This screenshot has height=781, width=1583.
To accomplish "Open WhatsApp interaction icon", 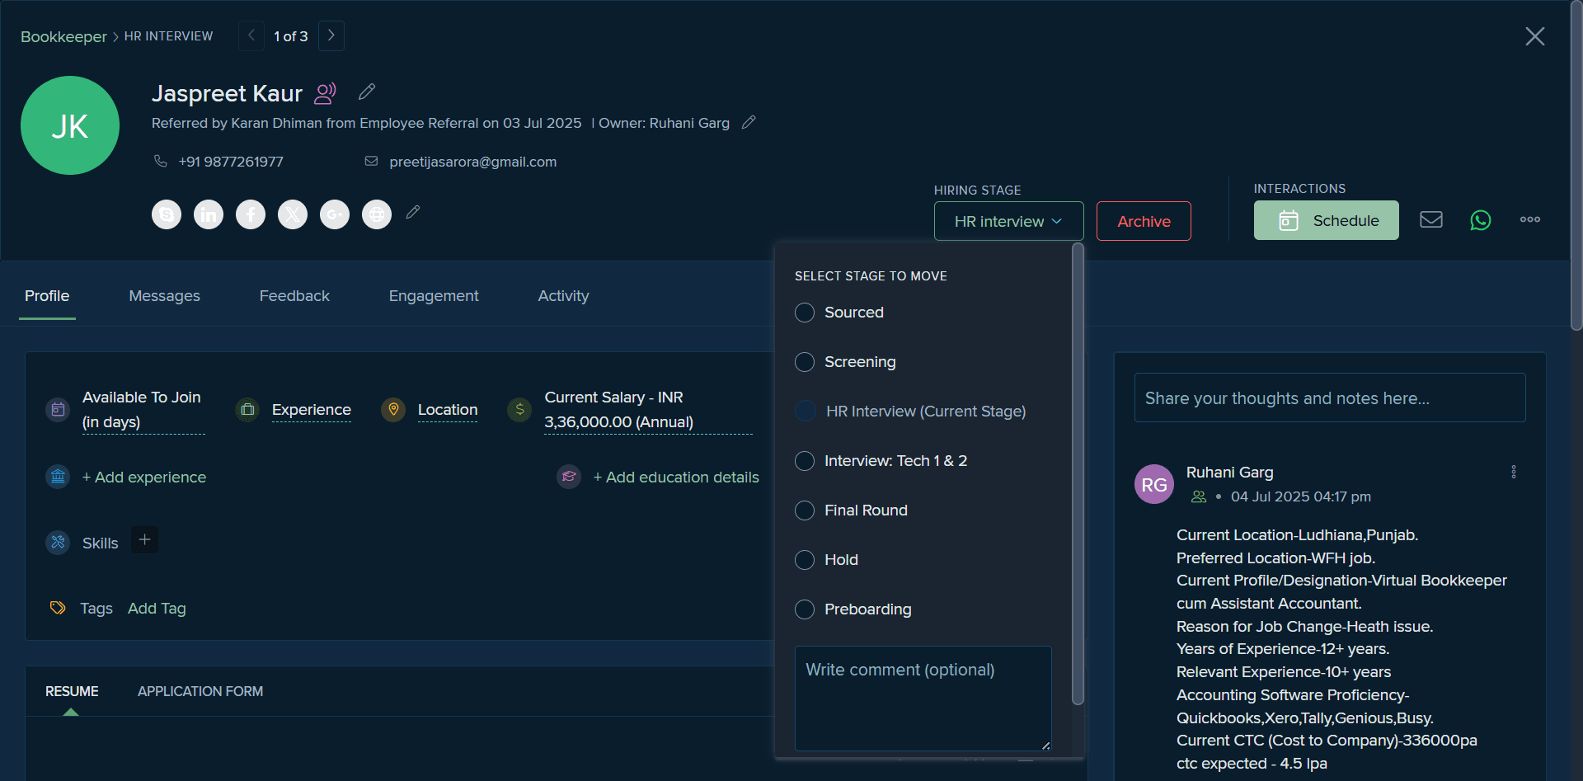I will click(x=1481, y=220).
